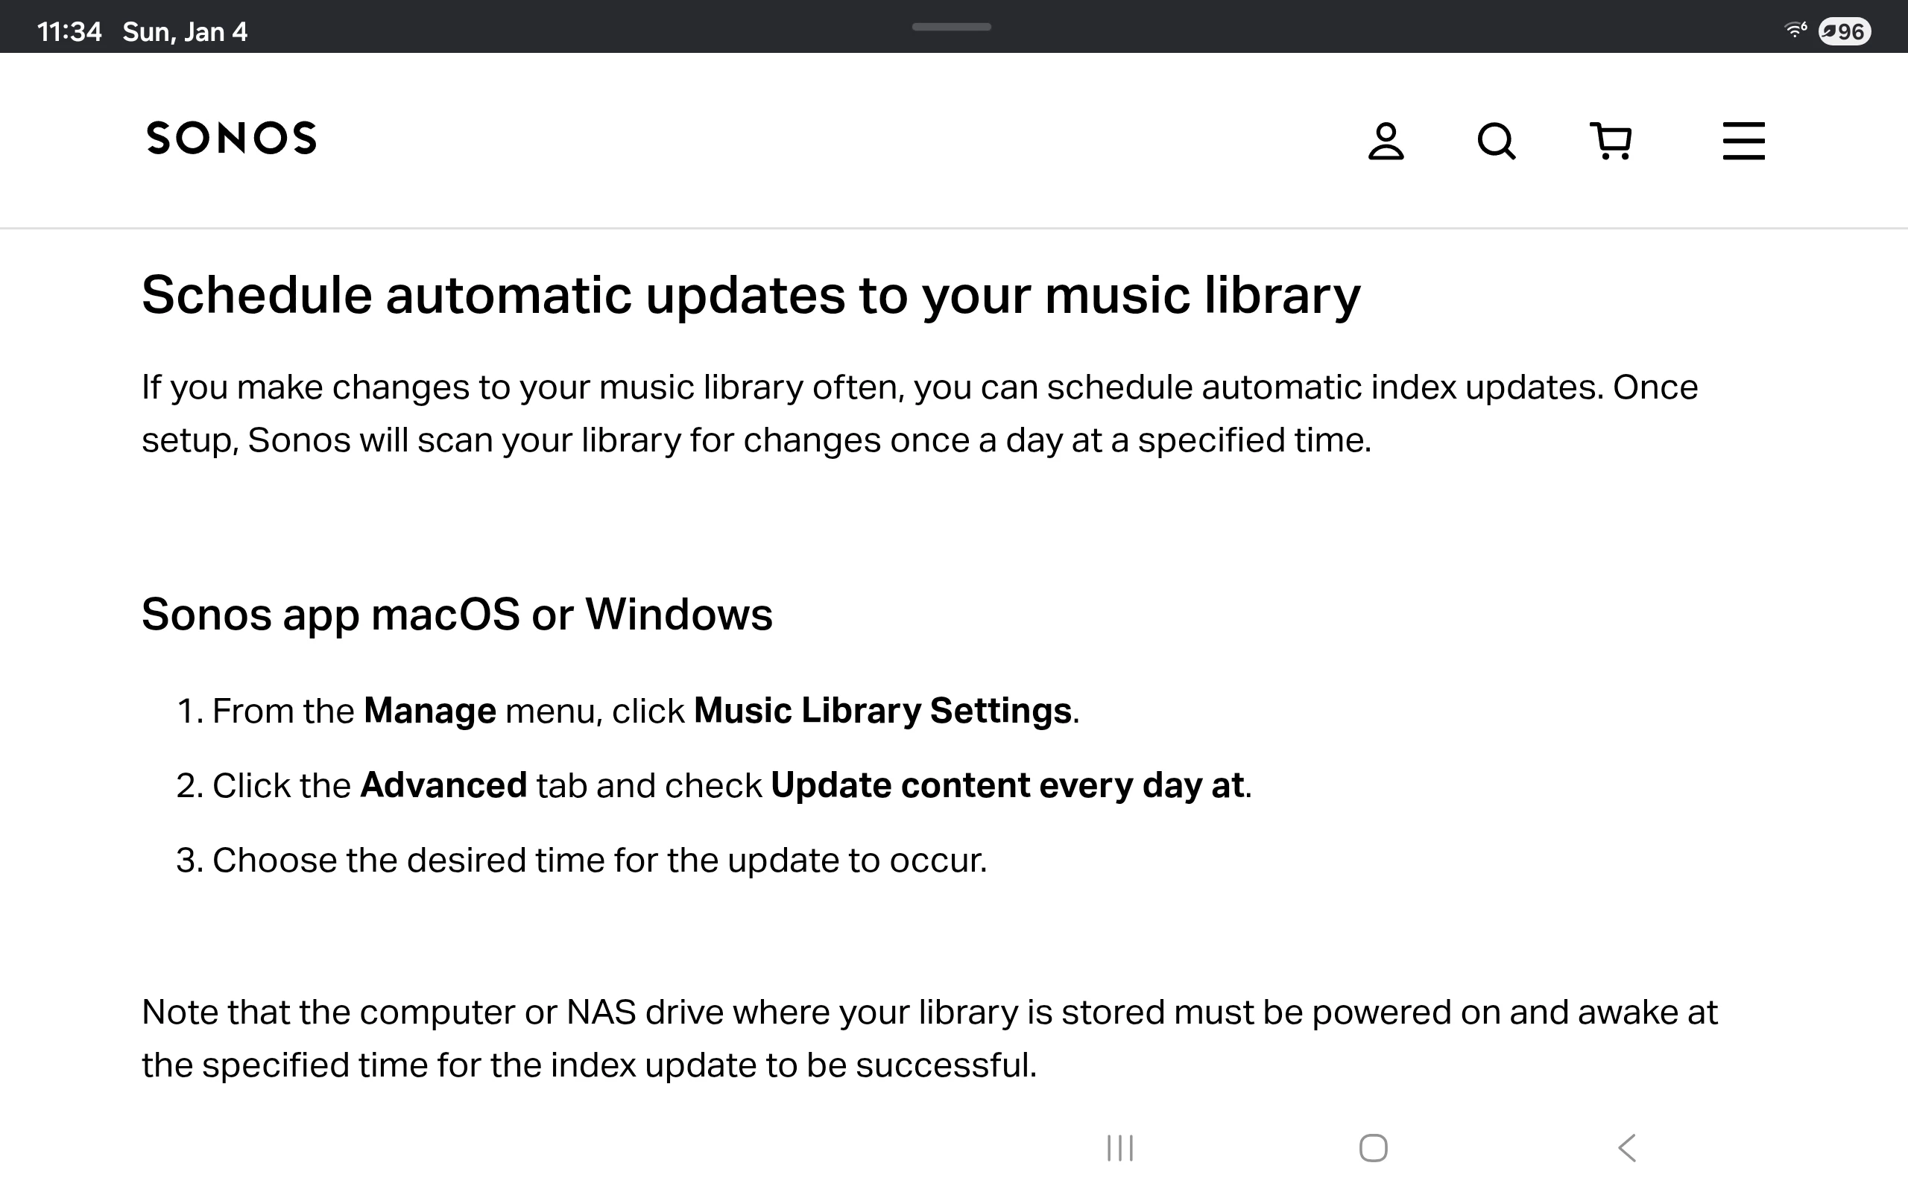The image size is (1908, 1192).
Task: Click the intro paragraph about index updates
Action: pos(919,413)
